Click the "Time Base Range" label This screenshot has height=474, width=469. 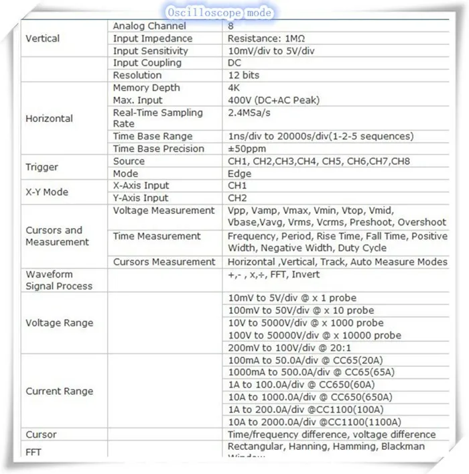[153, 136]
